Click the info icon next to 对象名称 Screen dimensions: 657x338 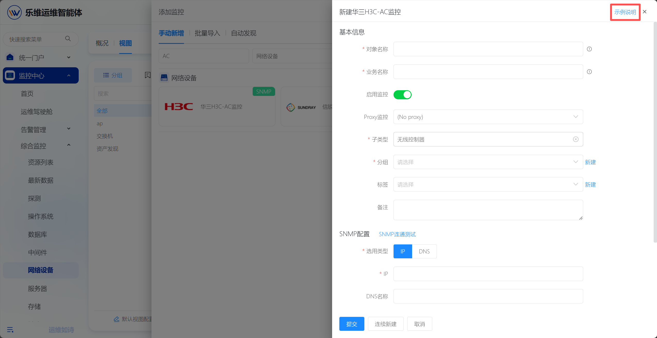pos(589,49)
